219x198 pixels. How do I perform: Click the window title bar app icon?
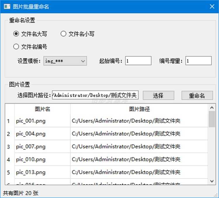pyautogui.click(x=7, y=6)
